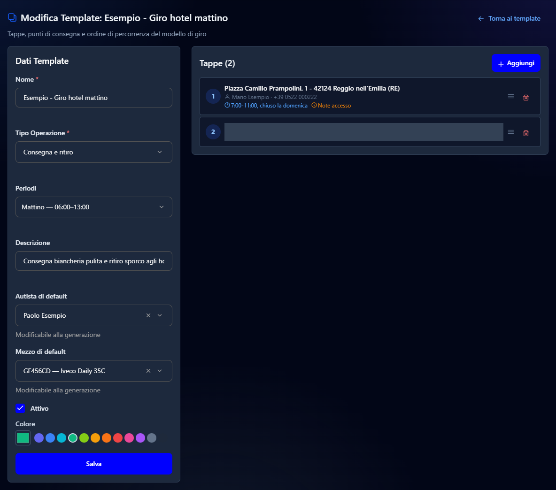Save the template with Salva
Image resolution: width=556 pixels, height=490 pixels.
pyautogui.click(x=93, y=463)
